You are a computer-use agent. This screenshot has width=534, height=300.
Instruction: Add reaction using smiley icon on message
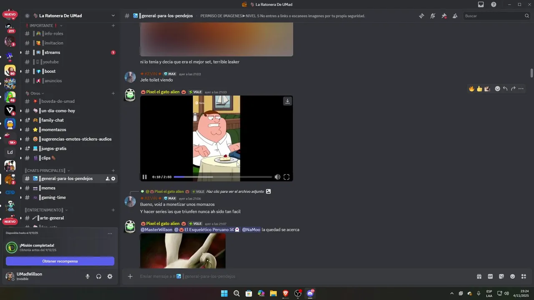pos(497,89)
